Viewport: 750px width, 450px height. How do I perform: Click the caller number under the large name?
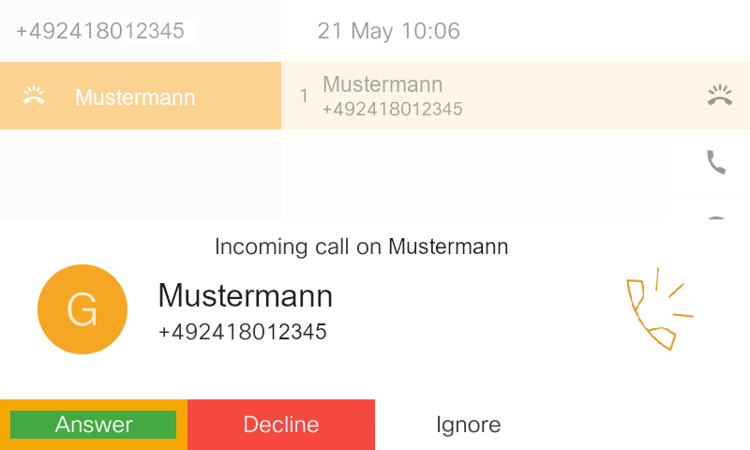pyautogui.click(x=242, y=332)
